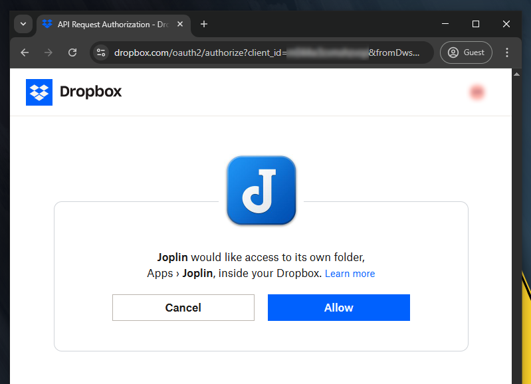Focus the dropbox.com URL address field

click(x=266, y=53)
